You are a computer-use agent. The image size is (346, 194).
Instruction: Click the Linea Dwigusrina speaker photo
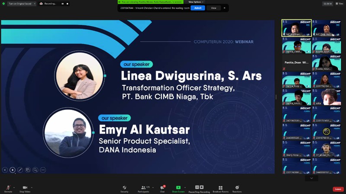point(80,76)
